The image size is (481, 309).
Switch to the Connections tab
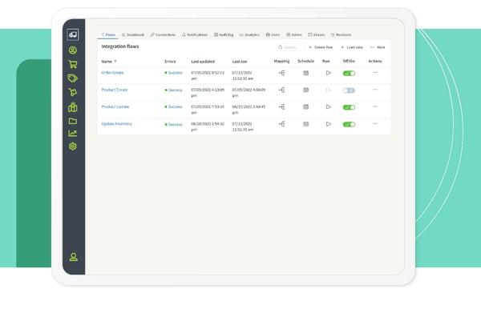163,34
